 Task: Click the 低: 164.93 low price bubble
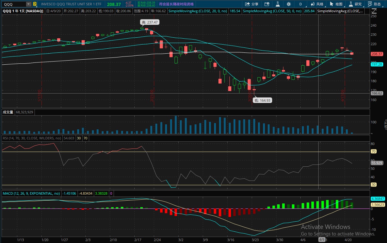coord(262,100)
